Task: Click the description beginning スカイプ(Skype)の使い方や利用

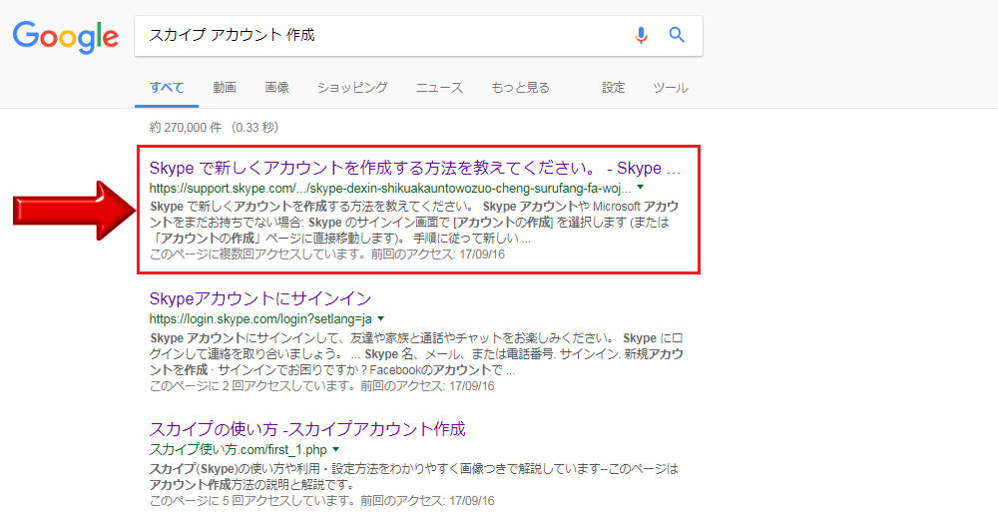Action: pos(414,477)
